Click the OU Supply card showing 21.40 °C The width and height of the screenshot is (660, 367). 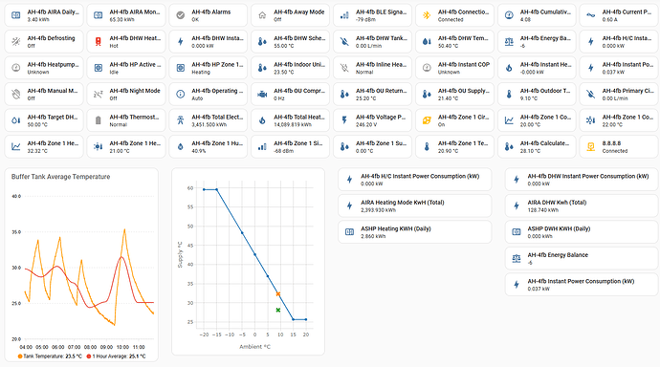(454, 94)
